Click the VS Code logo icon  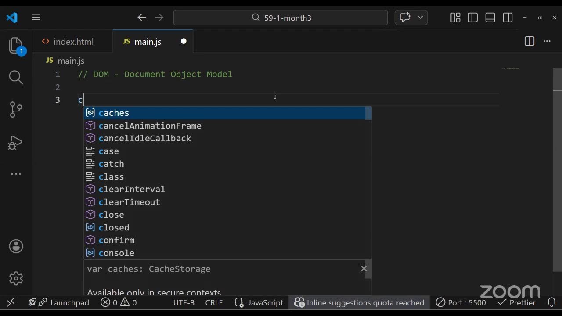pos(12,18)
